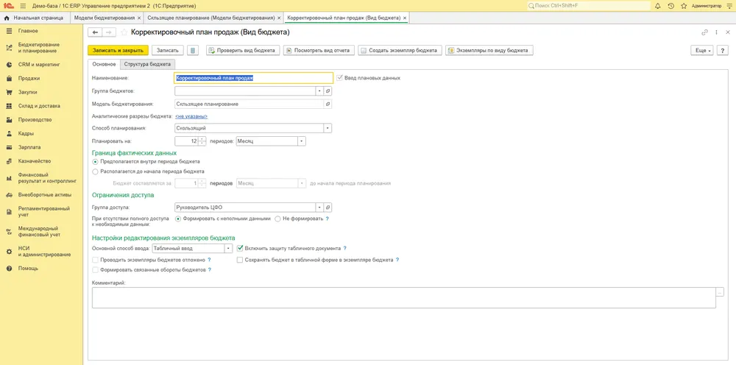Toggle Включить защиту табличного документа checkbox
This screenshot has width=736, height=365.
(x=240, y=248)
